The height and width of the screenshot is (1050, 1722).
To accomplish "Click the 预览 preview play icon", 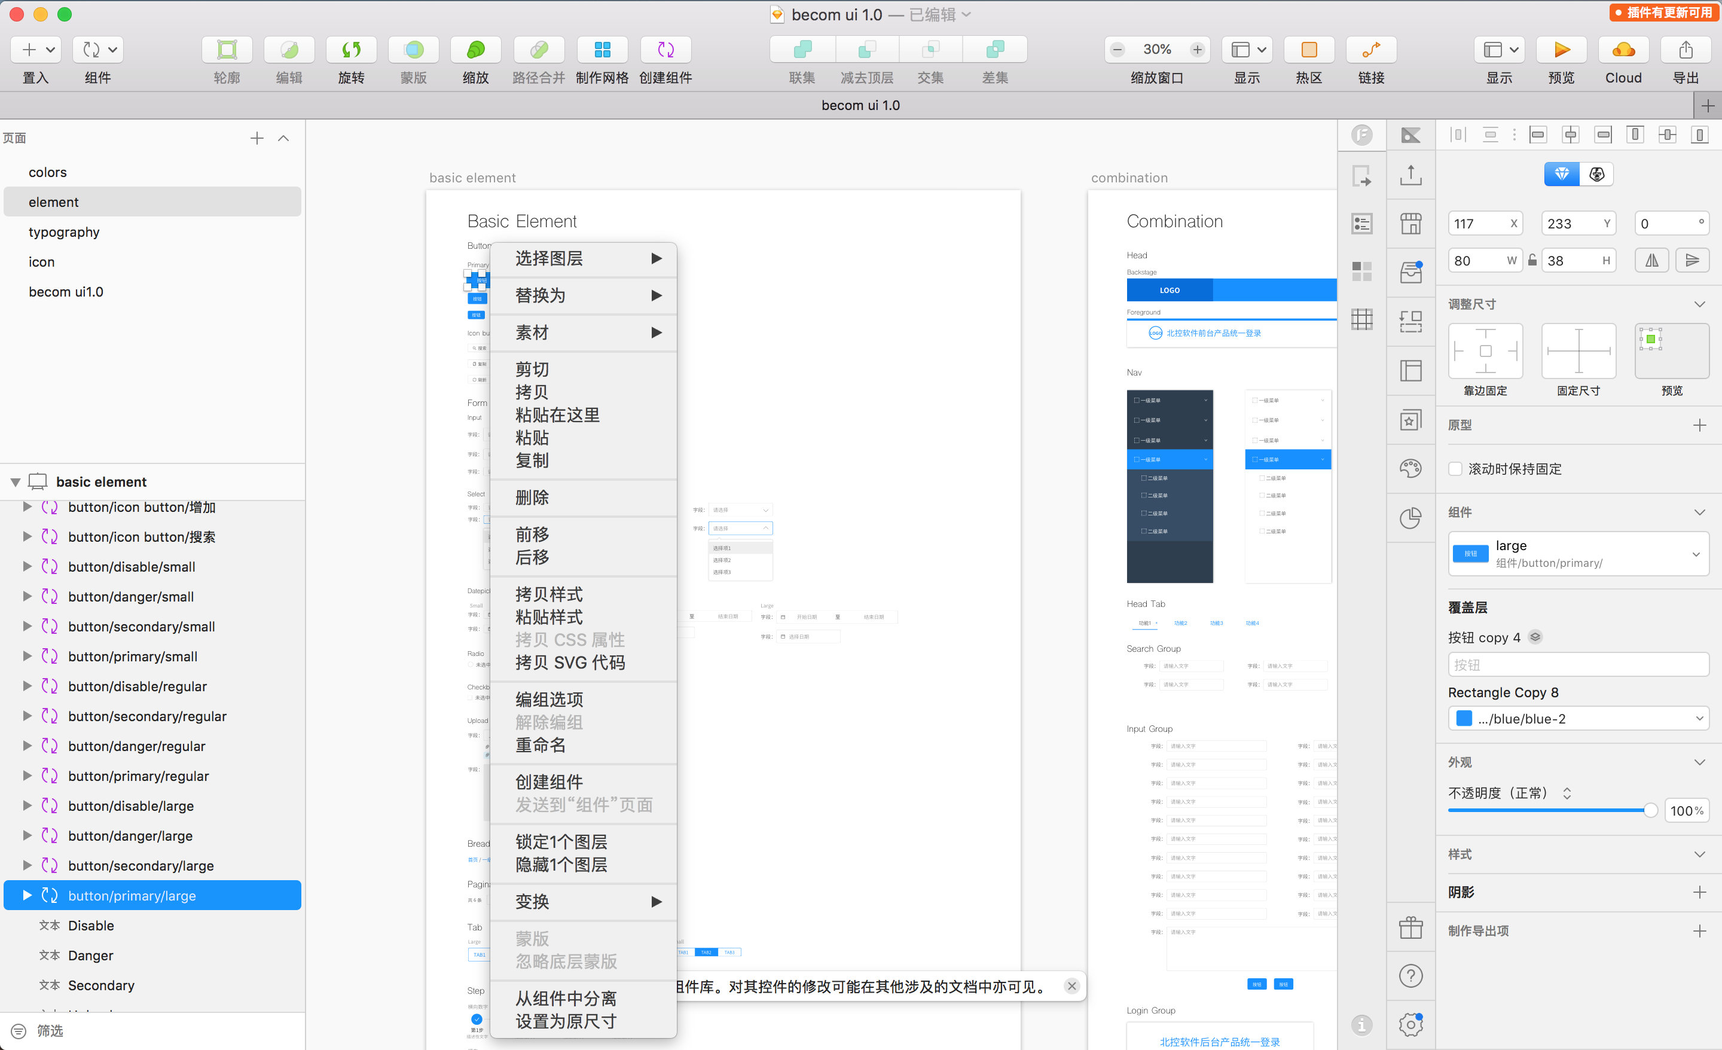I will [x=1561, y=50].
